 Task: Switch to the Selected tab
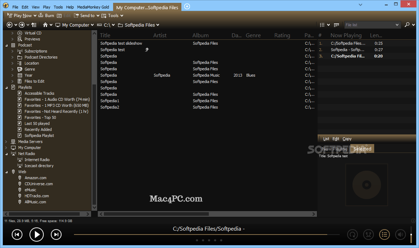tap(362, 149)
